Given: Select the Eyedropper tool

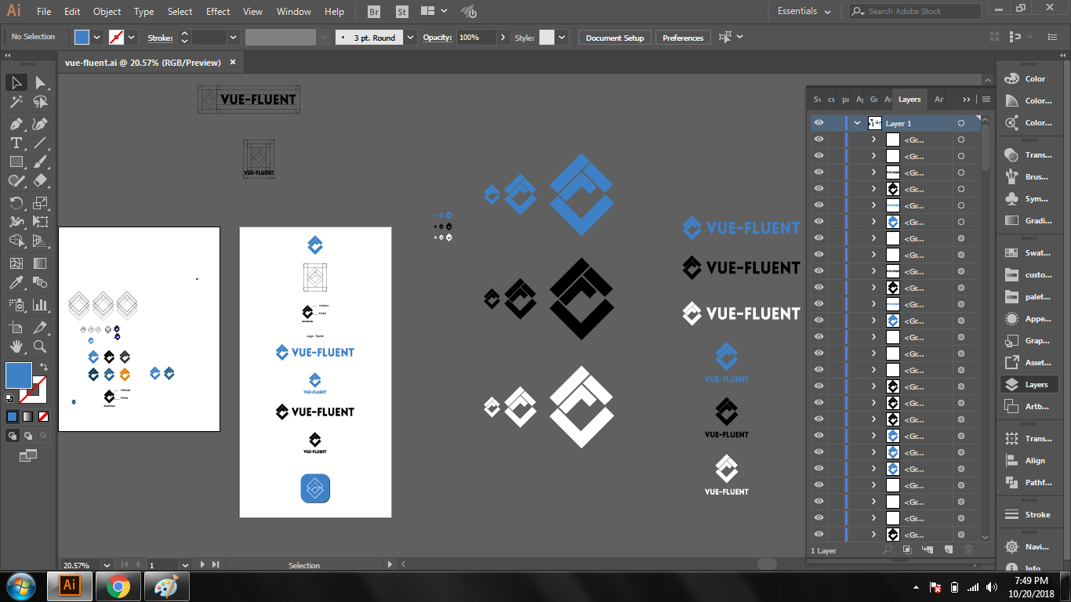Looking at the screenshot, I should (x=16, y=282).
